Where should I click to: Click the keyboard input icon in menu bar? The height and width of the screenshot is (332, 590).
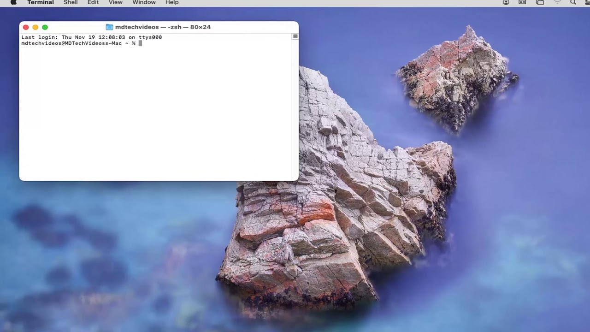(522, 2)
